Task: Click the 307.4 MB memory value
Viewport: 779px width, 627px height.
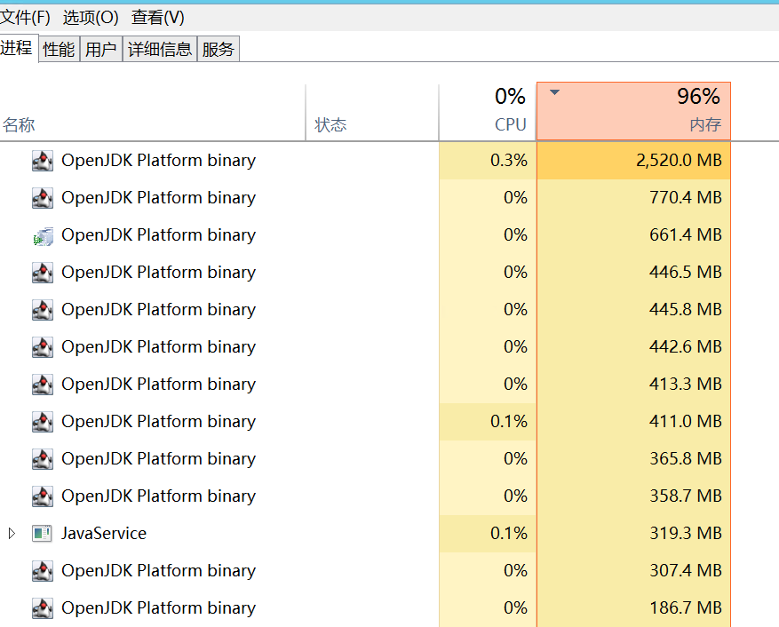Action: click(x=686, y=570)
